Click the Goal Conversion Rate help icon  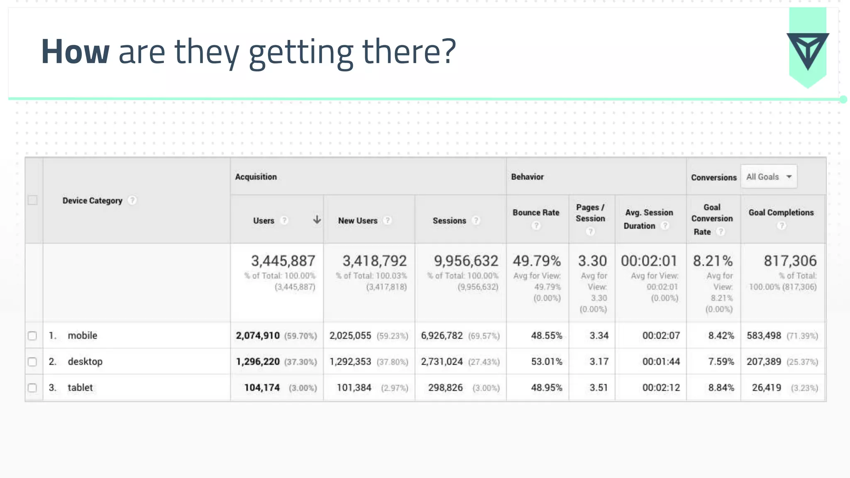[x=721, y=232]
